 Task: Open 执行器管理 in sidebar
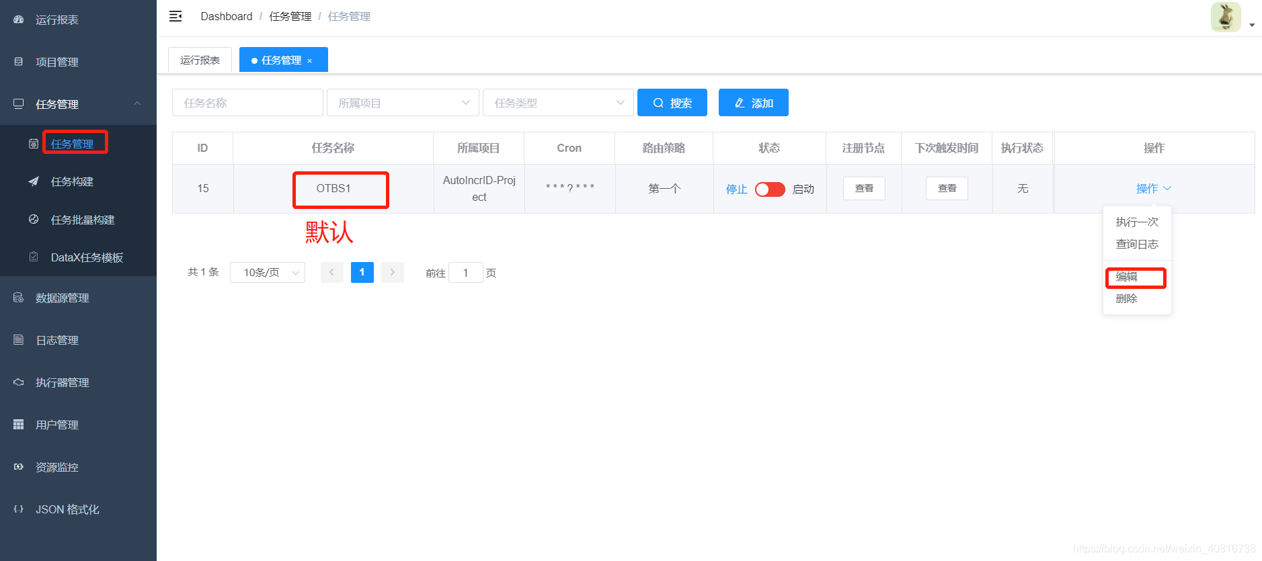pos(78,382)
